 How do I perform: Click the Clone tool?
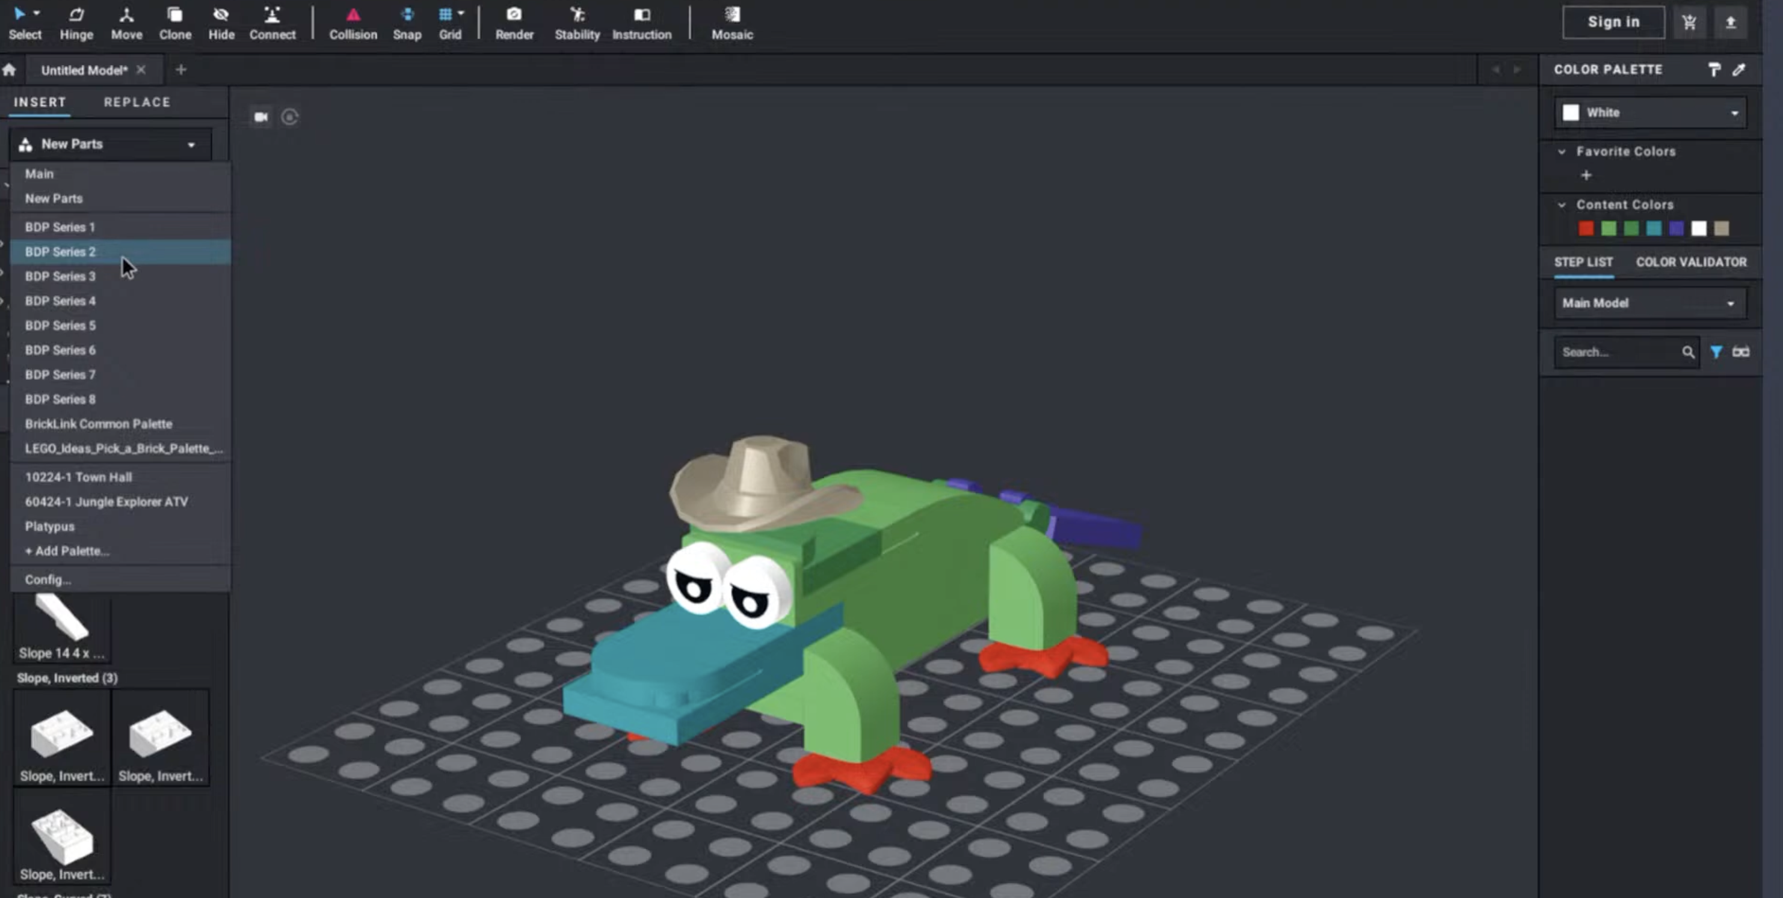point(175,23)
